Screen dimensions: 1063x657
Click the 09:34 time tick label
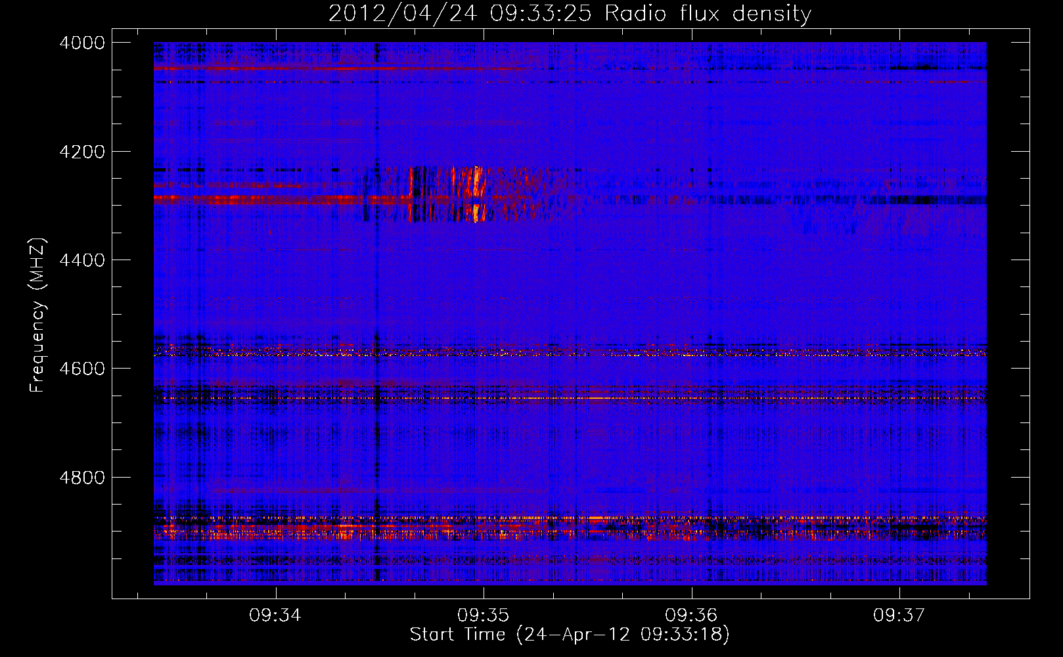point(275,615)
